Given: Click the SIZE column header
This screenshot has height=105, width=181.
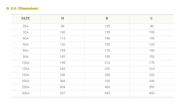Looking at the screenshot, I should click(26, 18).
